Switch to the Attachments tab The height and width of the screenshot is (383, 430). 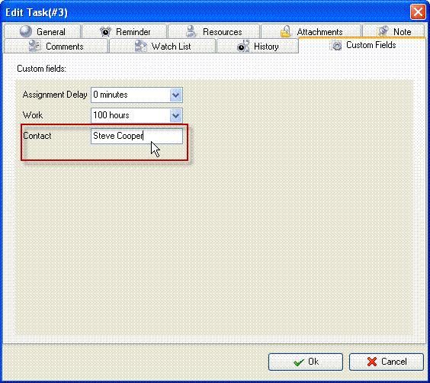pyautogui.click(x=311, y=31)
